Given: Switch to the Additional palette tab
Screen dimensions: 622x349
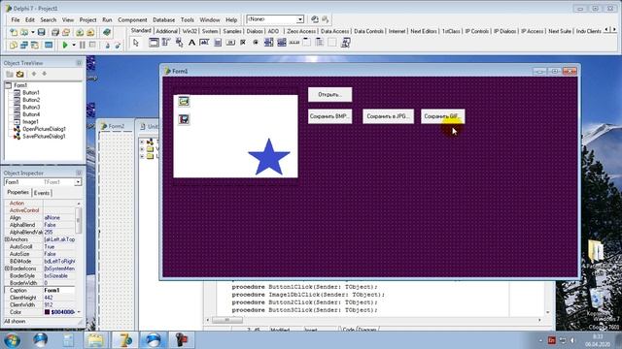Looking at the screenshot, I should tap(166, 31).
